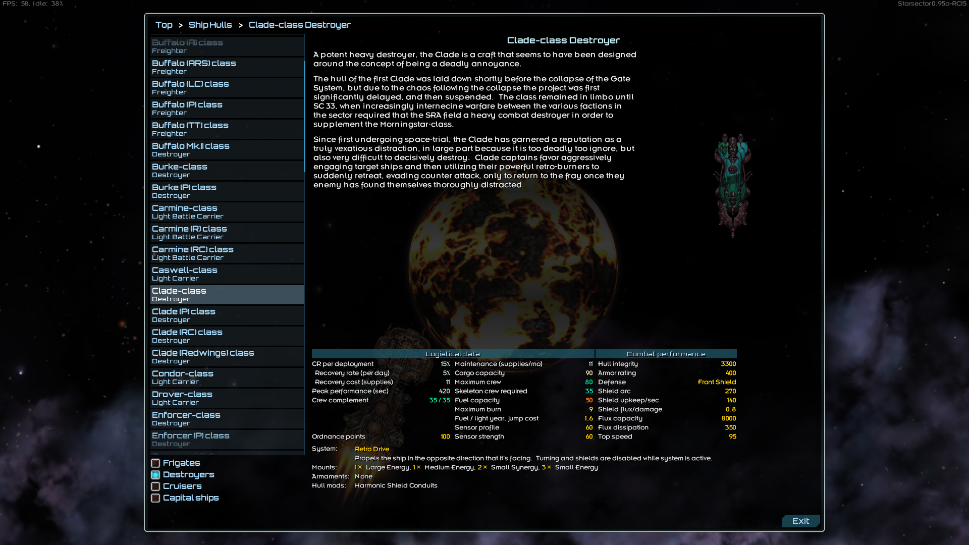This screenshot has width=969, height=545.
Task: Toggle the Frigates filter checkbox
Action: point(155,463)
